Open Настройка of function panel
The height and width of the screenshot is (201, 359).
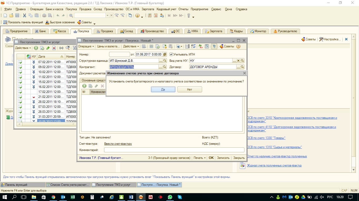point(330,39)
